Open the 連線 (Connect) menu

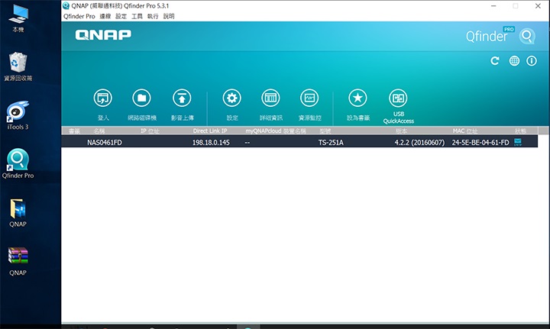105,16
